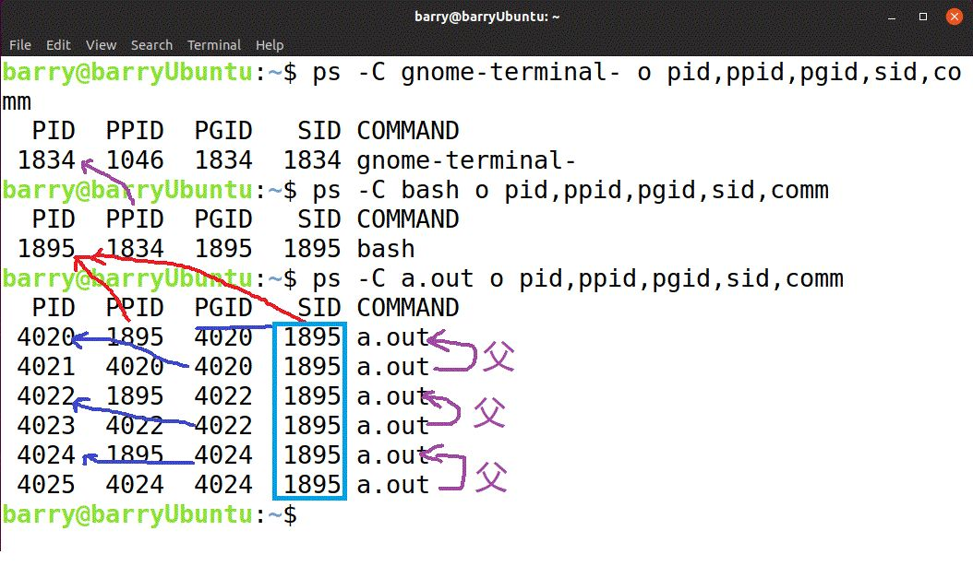Screen dimensions: 973x566
Task: Click SID 1895 in row 4023
Action: click(312, 426)
